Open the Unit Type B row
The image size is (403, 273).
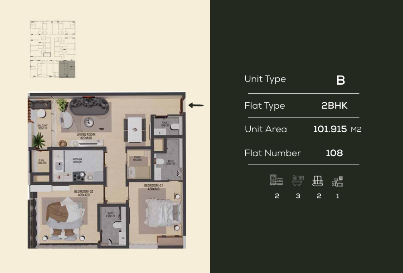click(x=302, y=79)
